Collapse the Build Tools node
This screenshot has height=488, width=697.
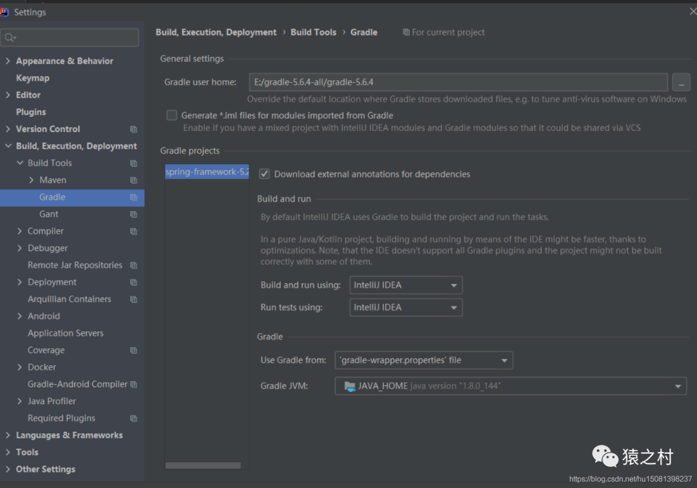coord(19,163)
